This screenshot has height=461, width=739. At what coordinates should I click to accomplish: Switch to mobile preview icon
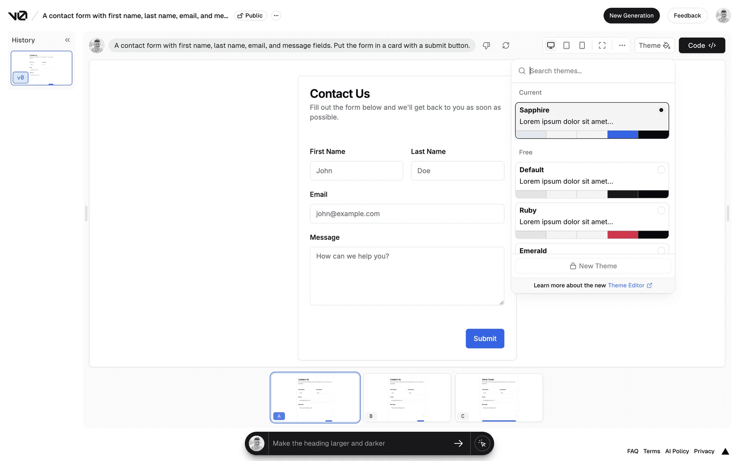click(x=582, y=45)
